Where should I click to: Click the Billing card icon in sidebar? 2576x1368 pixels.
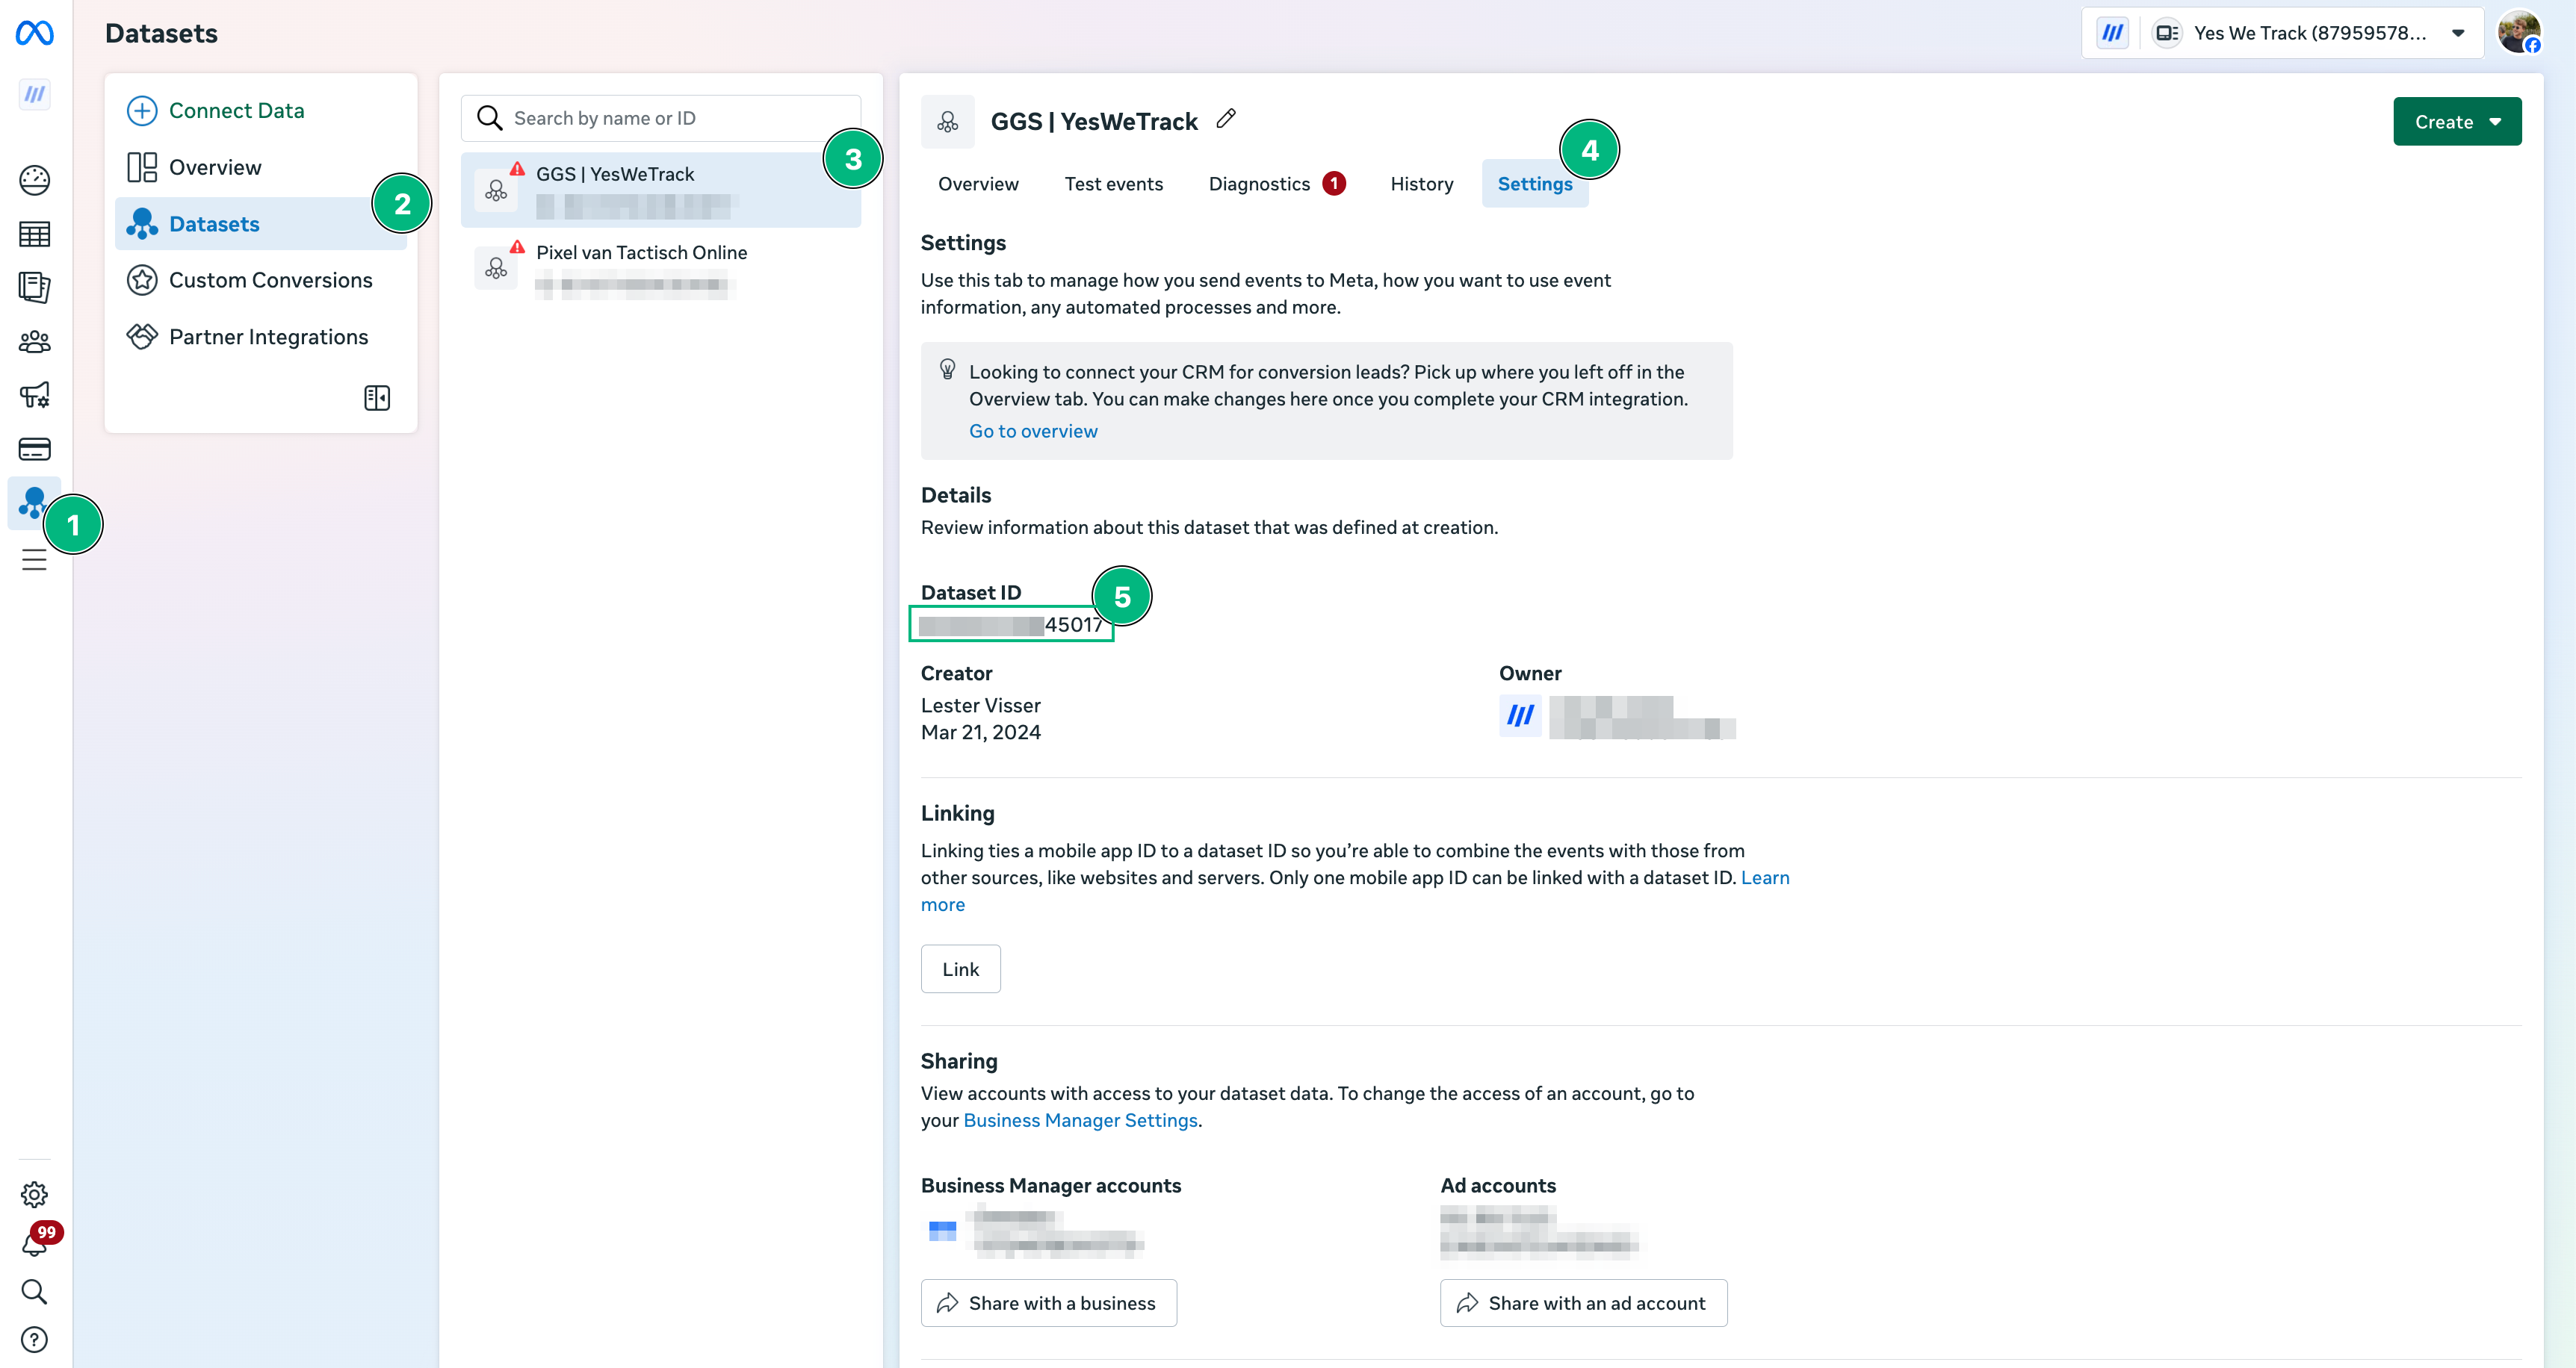[x=34, y=449]
